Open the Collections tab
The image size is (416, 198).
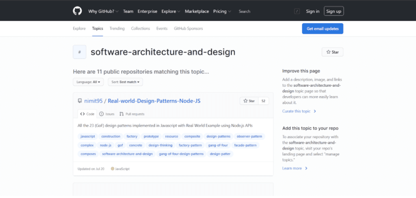[x=140, y=28]
